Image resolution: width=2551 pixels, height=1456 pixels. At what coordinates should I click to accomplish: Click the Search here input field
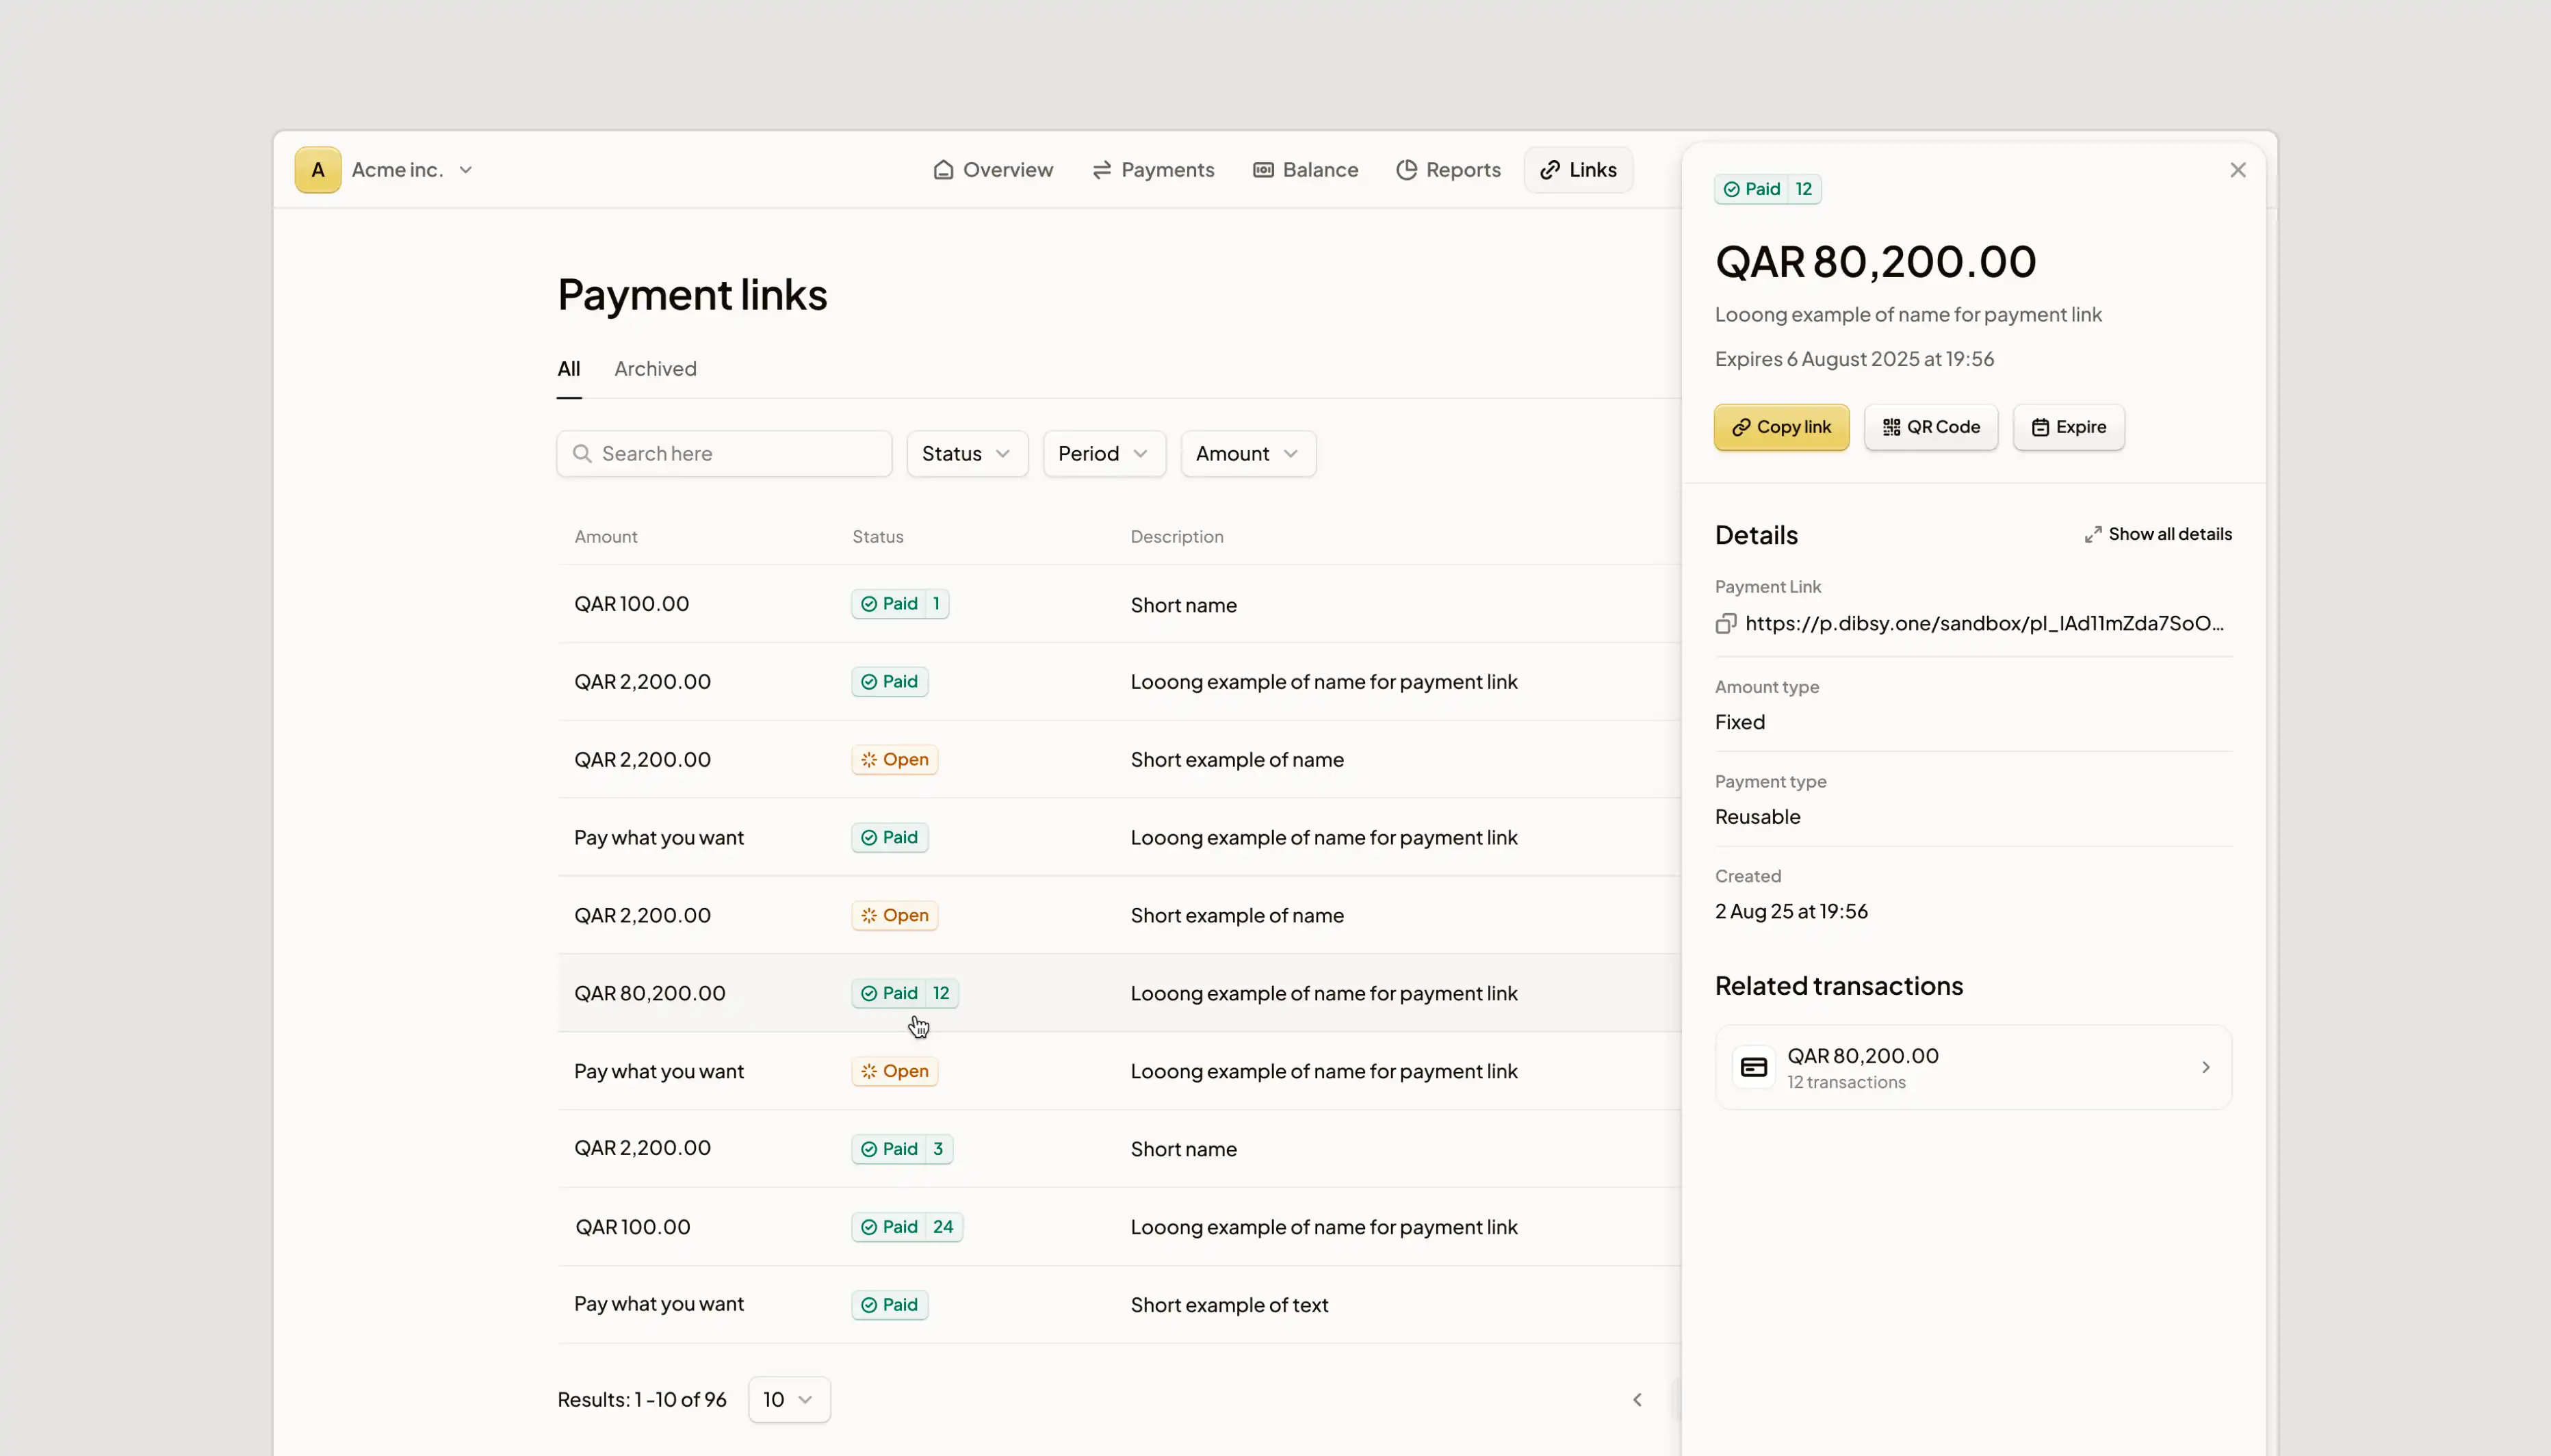[x=724, y=454]
